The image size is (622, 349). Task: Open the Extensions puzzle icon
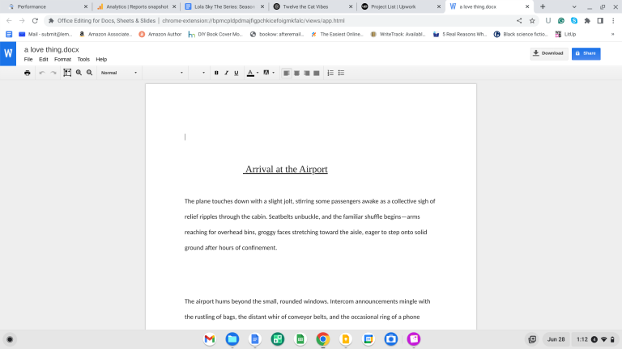(x=587, y=20)
